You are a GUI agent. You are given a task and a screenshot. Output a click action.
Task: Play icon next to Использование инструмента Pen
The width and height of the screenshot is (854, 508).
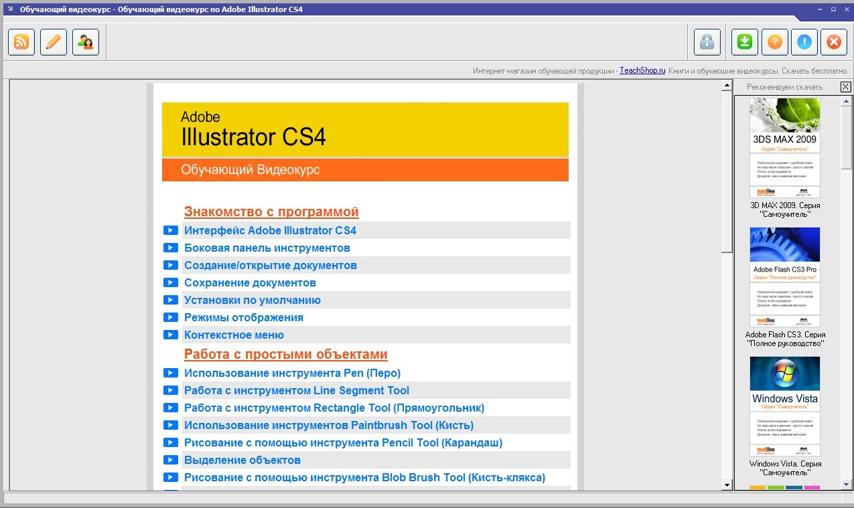click(x=171, y=373)
